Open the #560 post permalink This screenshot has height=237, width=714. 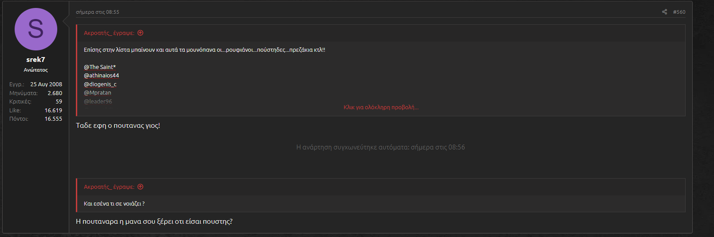[679, 12]
